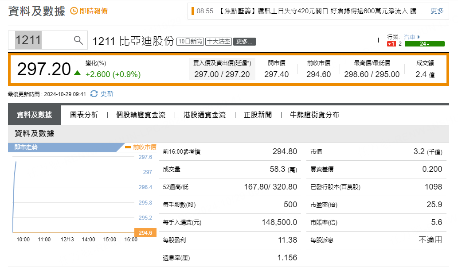Click the intraday price chart
This screenshot has width=458, height=267.
(73, 195)
